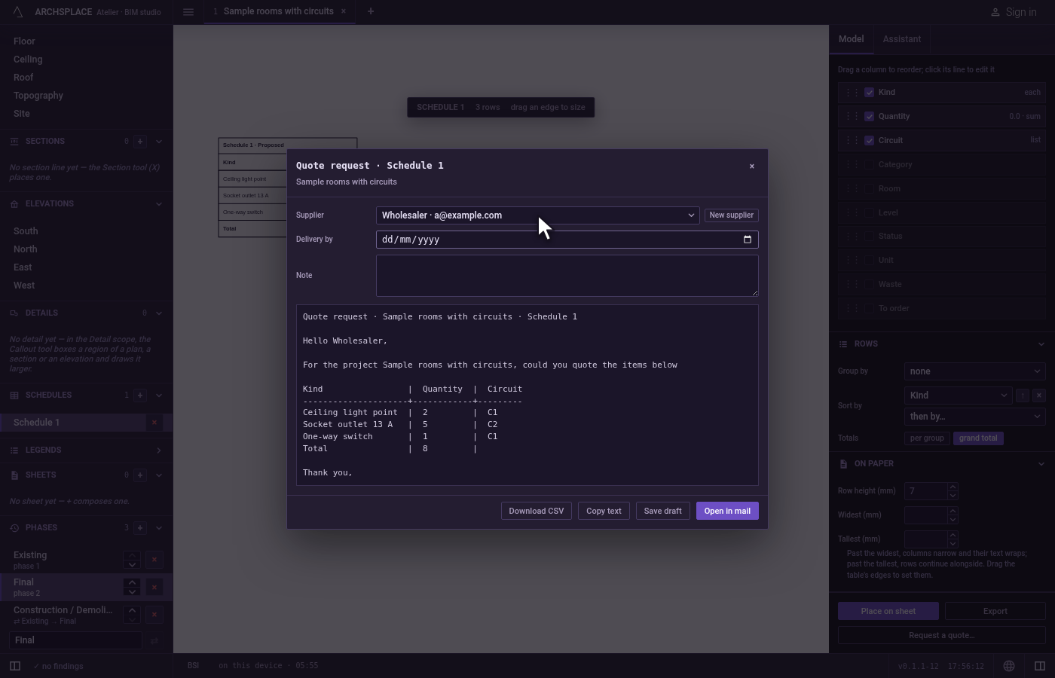Image resolution: width=1055 pixels, height=678 pixels.
Task: Toggle the right sidebar panel icon
Action: (x=1040, y=666)
